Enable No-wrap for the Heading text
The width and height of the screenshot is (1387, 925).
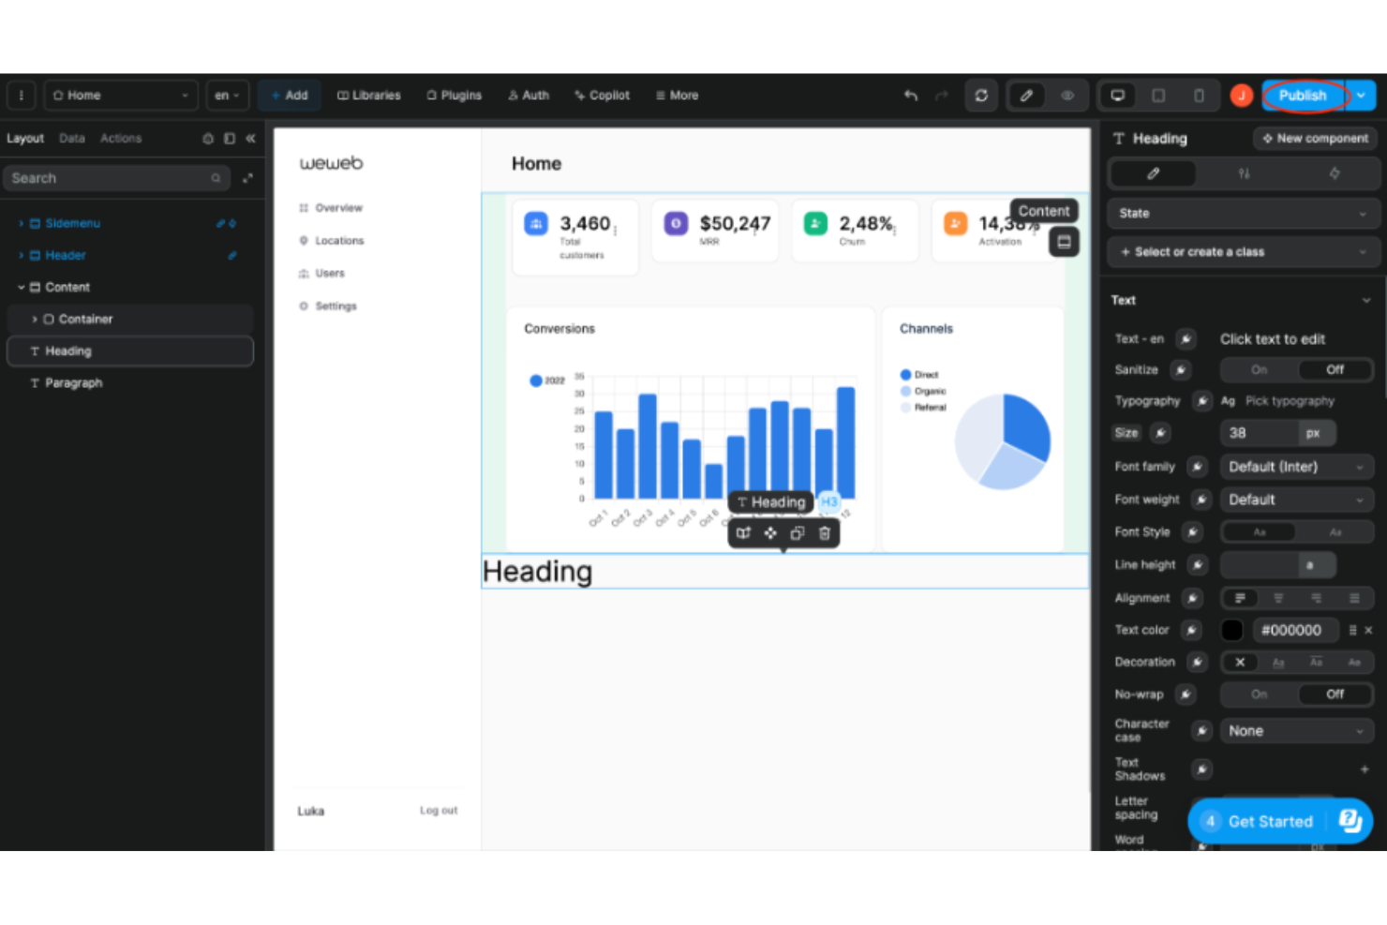tap(1258, 694)
